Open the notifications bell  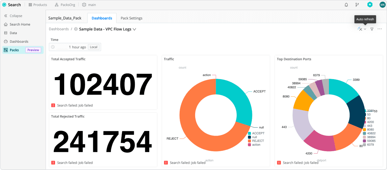(346, 5)
